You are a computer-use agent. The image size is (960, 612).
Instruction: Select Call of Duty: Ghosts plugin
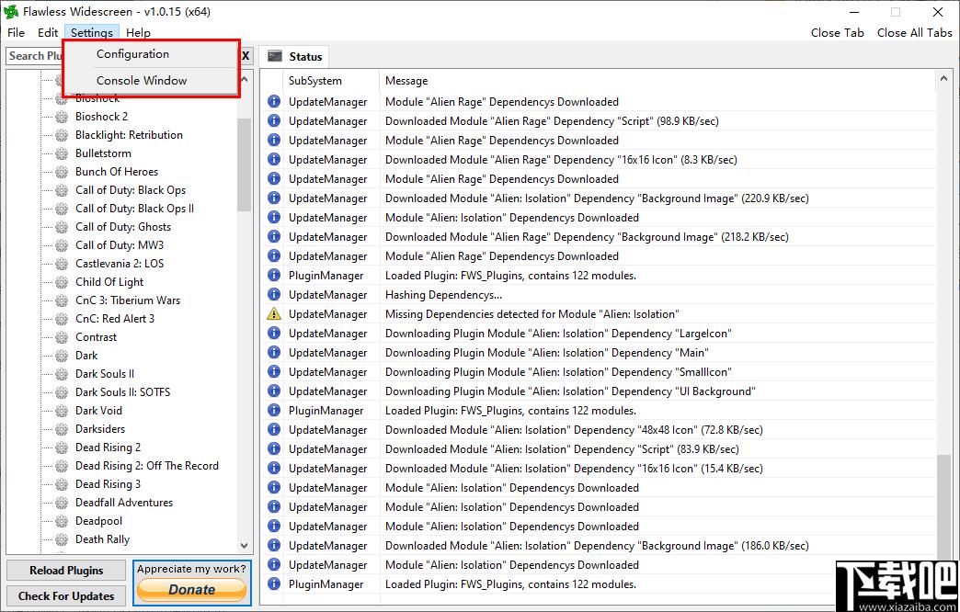coord(123,226)
